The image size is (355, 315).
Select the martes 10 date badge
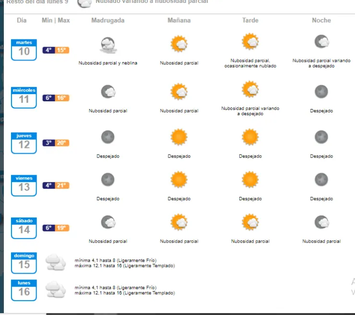click(24, 50)
